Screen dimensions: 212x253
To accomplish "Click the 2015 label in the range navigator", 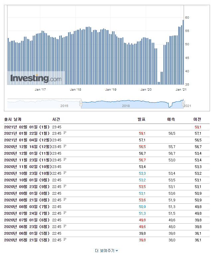I will 64,106.
